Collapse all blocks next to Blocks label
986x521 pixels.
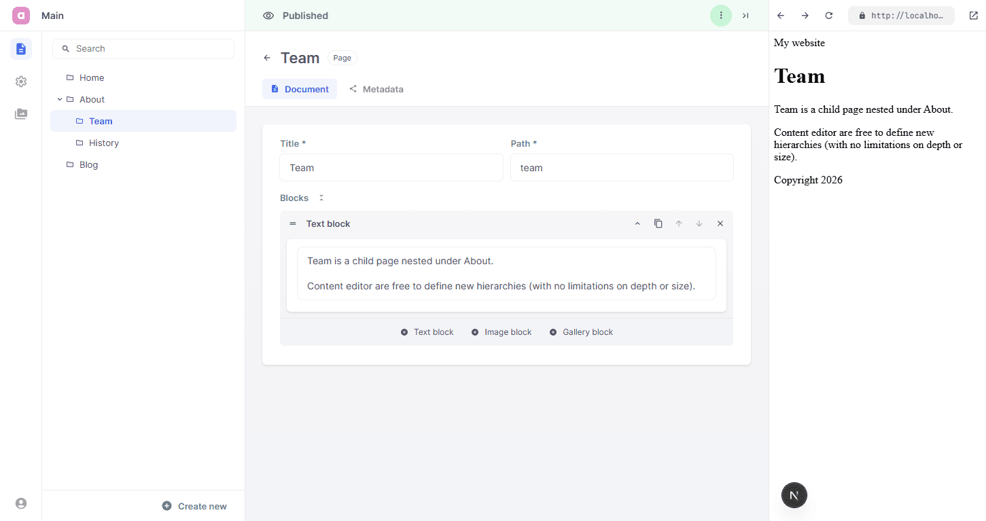(x=321, y=198)
